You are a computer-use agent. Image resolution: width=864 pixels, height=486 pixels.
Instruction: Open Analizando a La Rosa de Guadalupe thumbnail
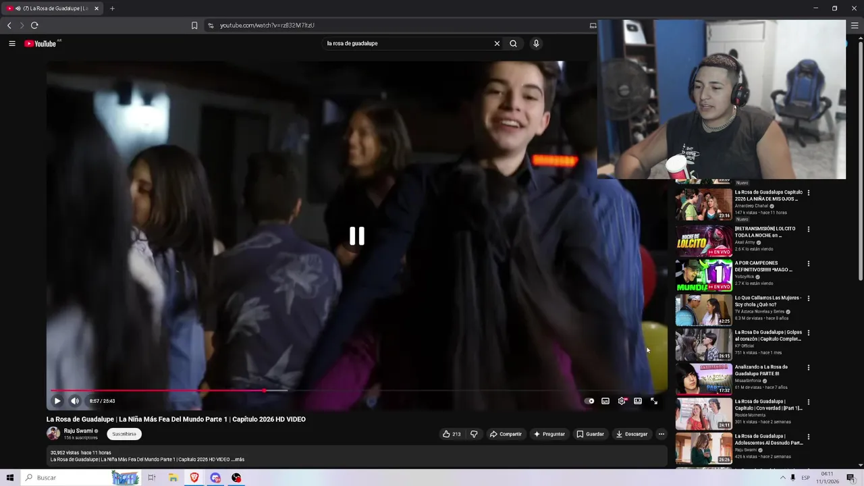[x=703, y=379]
